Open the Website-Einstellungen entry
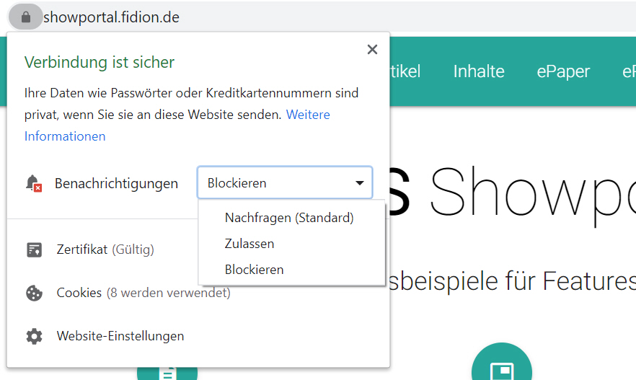Screen dimensions: 636x380 click(x=120, y=337)
